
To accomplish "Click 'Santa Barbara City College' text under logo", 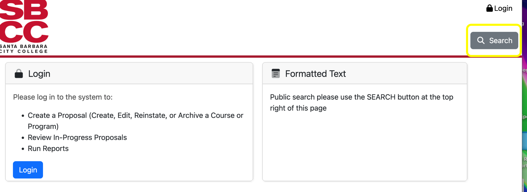I will [x=24, y=49].
